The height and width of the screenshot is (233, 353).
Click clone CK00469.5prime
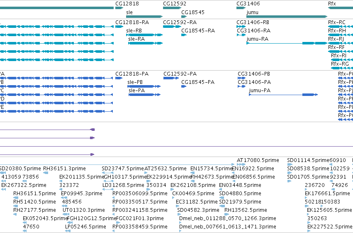pyautogui.click(x=193, y=194)
